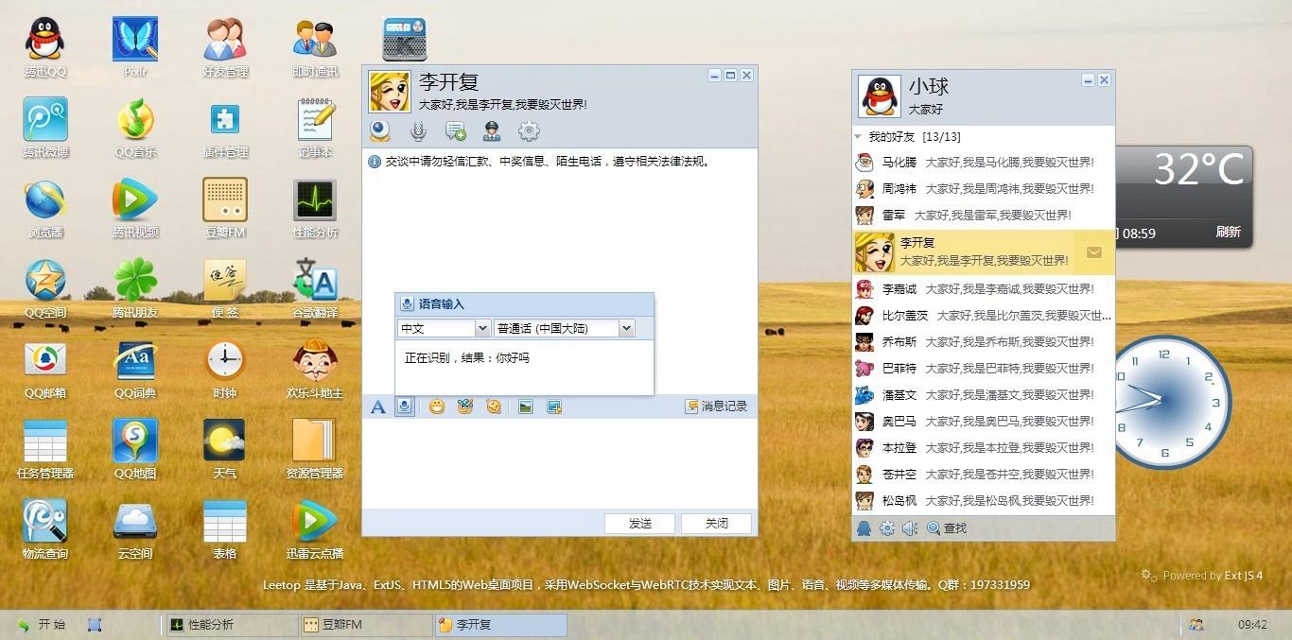This screenshot has width=1292, height=640.
Task: Select contact 马化腾 in friends list
Action: point(984,163)
